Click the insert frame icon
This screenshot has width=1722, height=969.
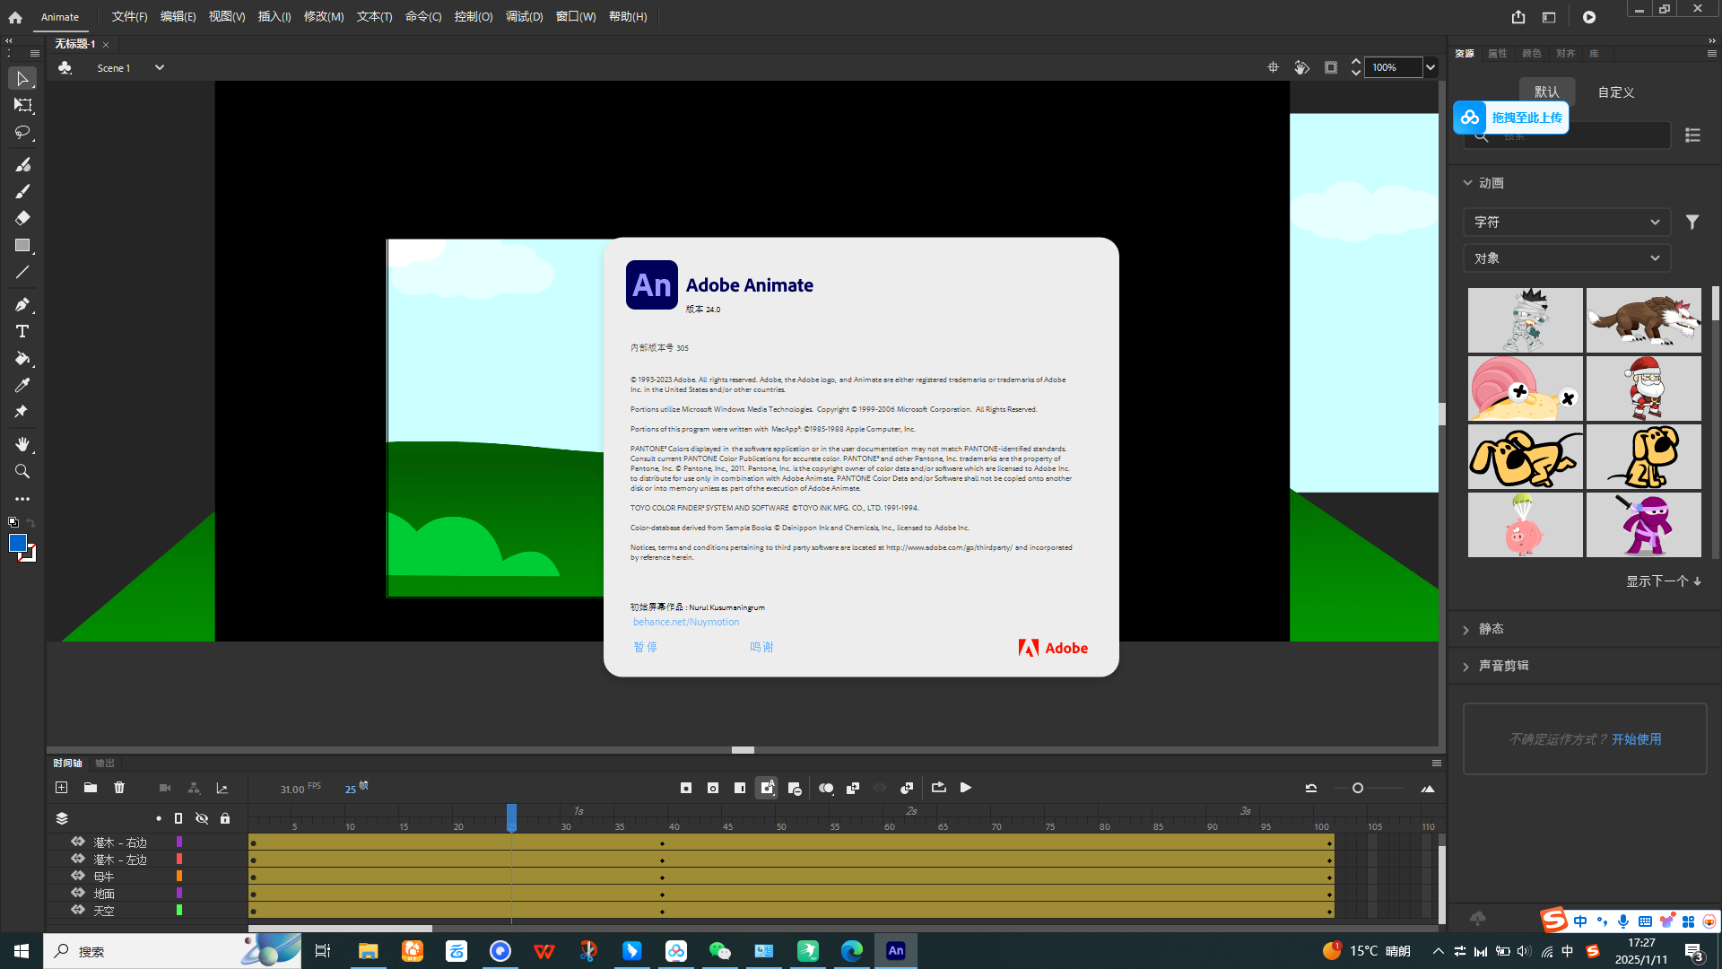tap(740, 788)
